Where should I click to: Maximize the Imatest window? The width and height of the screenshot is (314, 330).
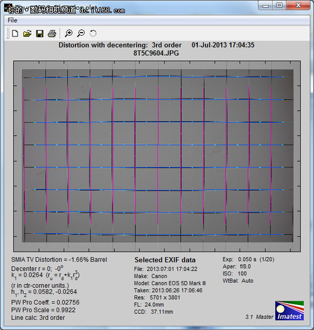279,5
